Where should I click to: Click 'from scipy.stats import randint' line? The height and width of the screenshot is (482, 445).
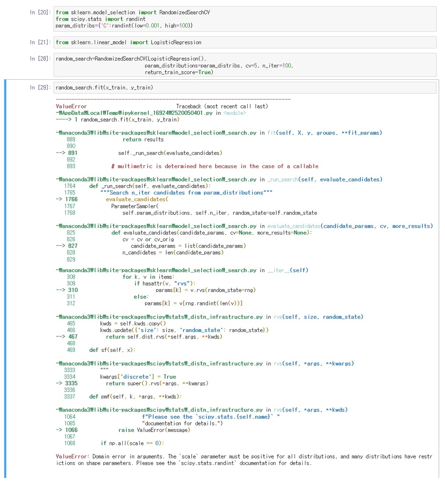point(101,19)
